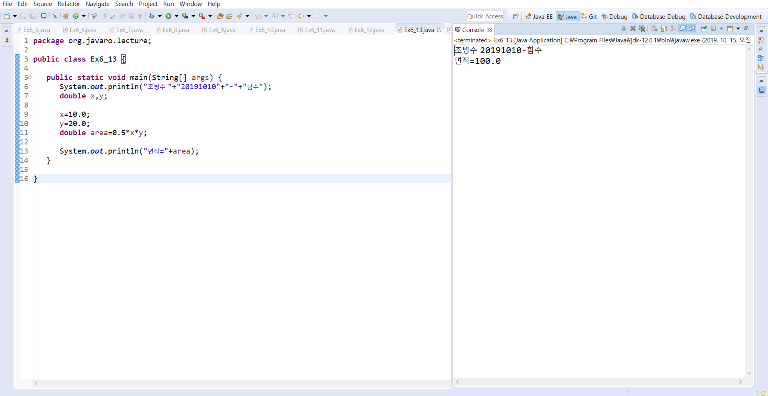
Task: Click the Run External Tools icon
Action: pos(202,16)
